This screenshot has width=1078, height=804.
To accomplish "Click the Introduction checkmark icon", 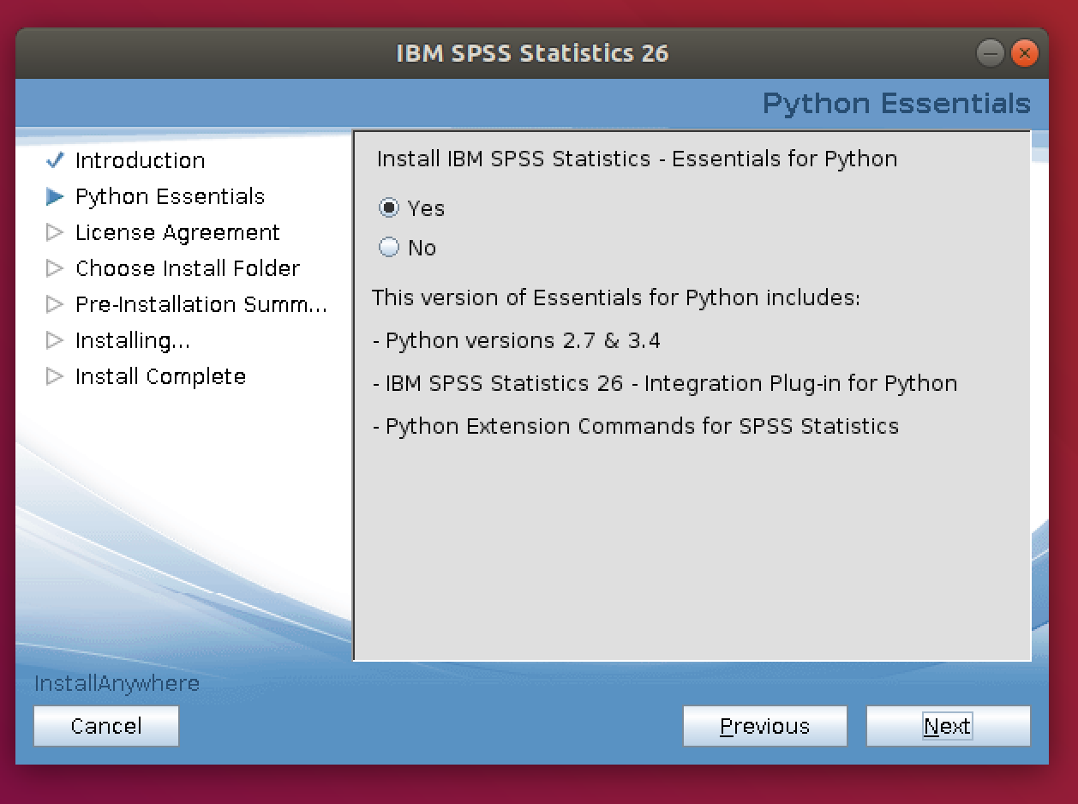I will coord(55,160).
